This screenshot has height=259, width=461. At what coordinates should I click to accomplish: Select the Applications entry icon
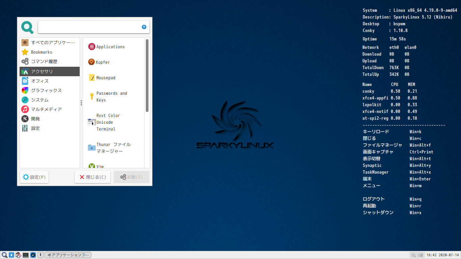coord(91,47)
